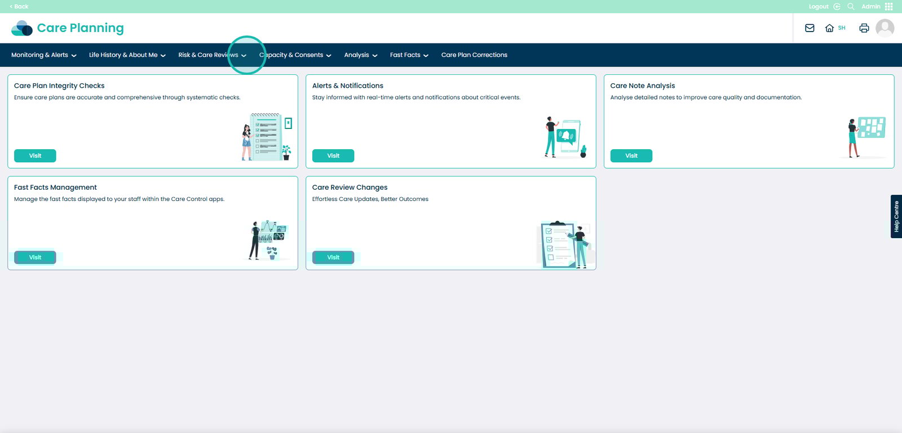Open the mail envelope icon
Viewport: 902px width, 433px height.
(x=810, y=28)
